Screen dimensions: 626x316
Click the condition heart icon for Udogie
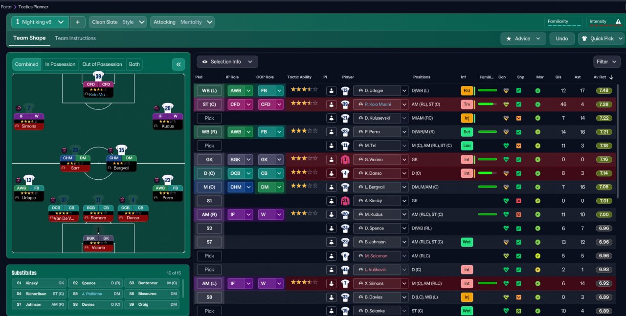pos(506,90)
